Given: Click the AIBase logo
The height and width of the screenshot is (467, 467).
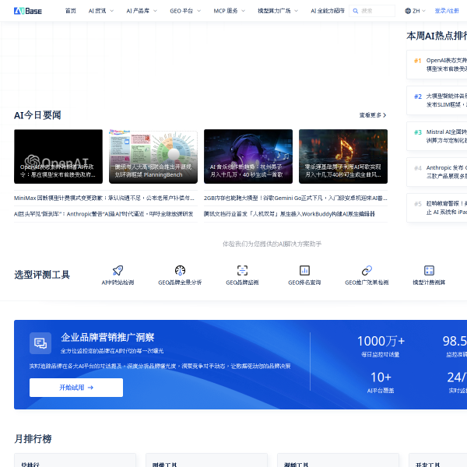Looking at the screenshot, I should (28, 11).
